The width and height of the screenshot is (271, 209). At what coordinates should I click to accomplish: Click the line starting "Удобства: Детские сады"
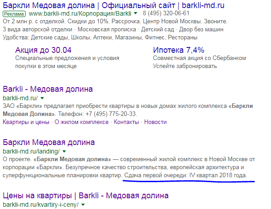pos(100,38)
